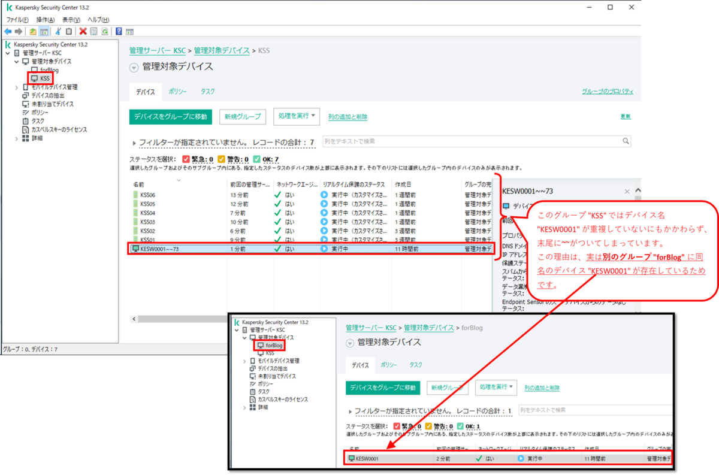Toggle 警告 status checkbox in forBlog window
Viewport: 719px width, 475px height.
coord(428,426)
